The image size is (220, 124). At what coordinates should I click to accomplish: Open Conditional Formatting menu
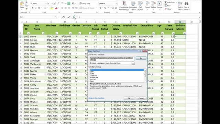[124, 6]
